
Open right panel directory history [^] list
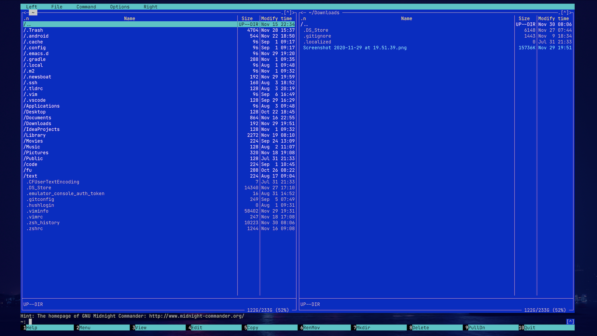coord(565,13)
